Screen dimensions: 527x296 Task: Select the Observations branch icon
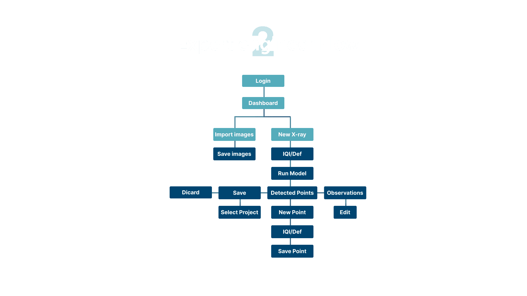[344, 193]
